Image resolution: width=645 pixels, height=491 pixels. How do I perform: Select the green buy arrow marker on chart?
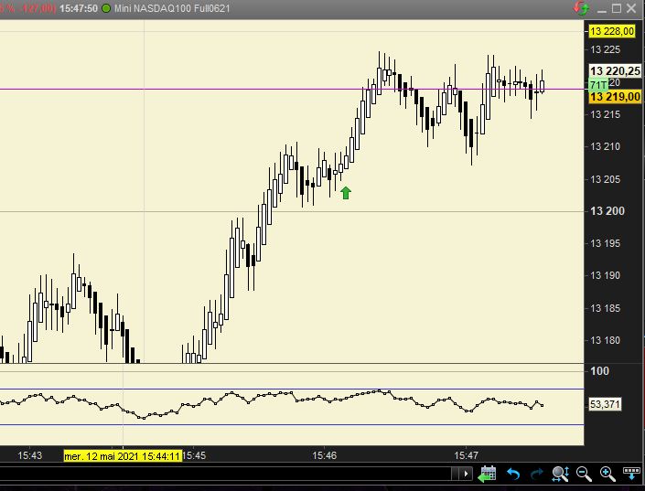click(x=346, y=192)
